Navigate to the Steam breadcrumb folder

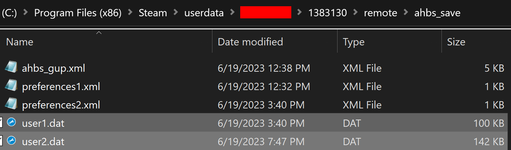pyautogui.click(x=153, y=13)
